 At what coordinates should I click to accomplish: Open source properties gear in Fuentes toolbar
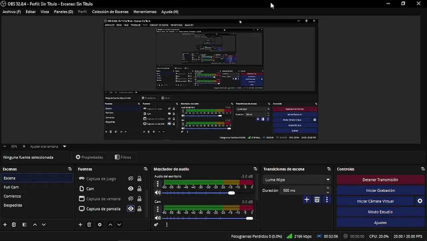coord(100,225)
